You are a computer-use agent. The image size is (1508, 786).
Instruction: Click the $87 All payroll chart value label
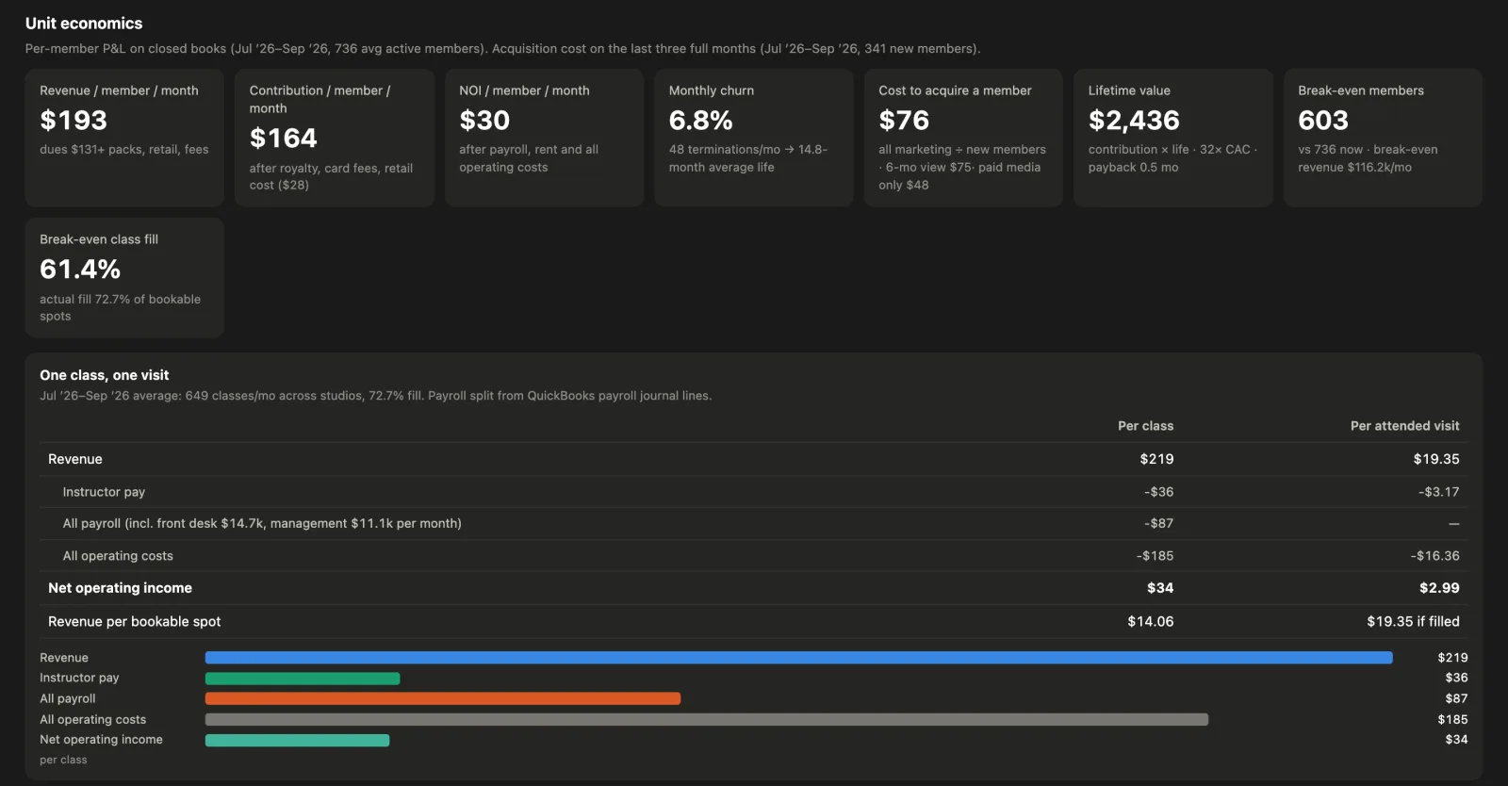point(1456,699)
